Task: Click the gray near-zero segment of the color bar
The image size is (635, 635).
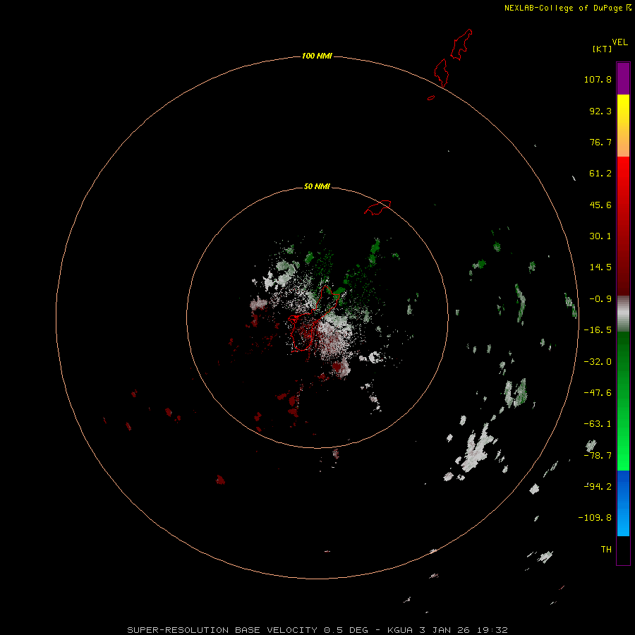Action: [x=623, y=314]
